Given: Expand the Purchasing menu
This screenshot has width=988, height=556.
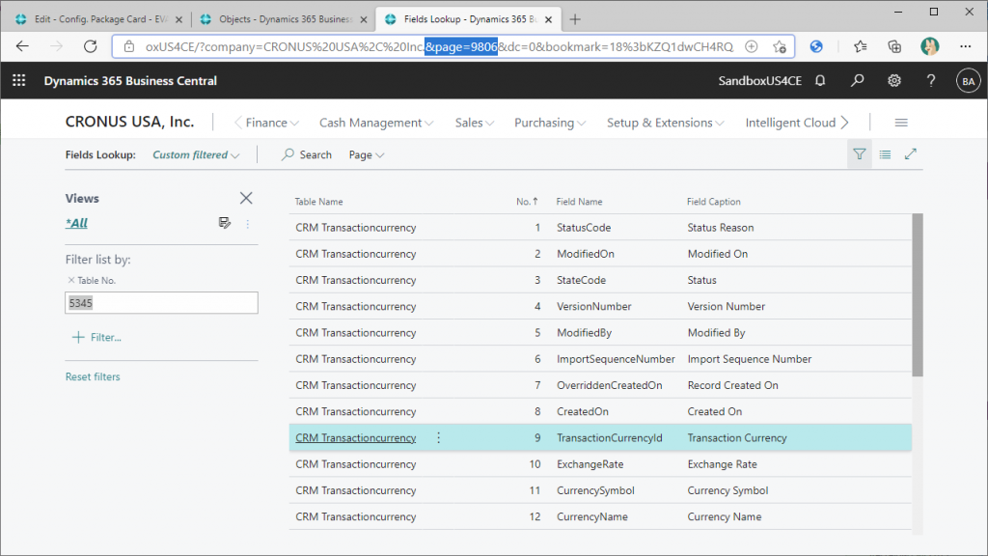Looking at the screenshot, I should [550, 123].
